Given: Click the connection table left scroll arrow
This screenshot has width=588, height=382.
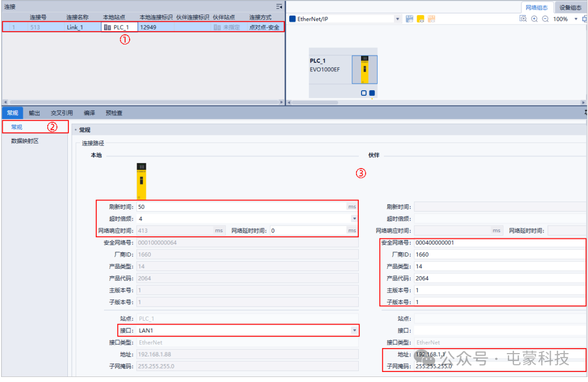Looking at the screenshot, I should click(x=5, y=102).
